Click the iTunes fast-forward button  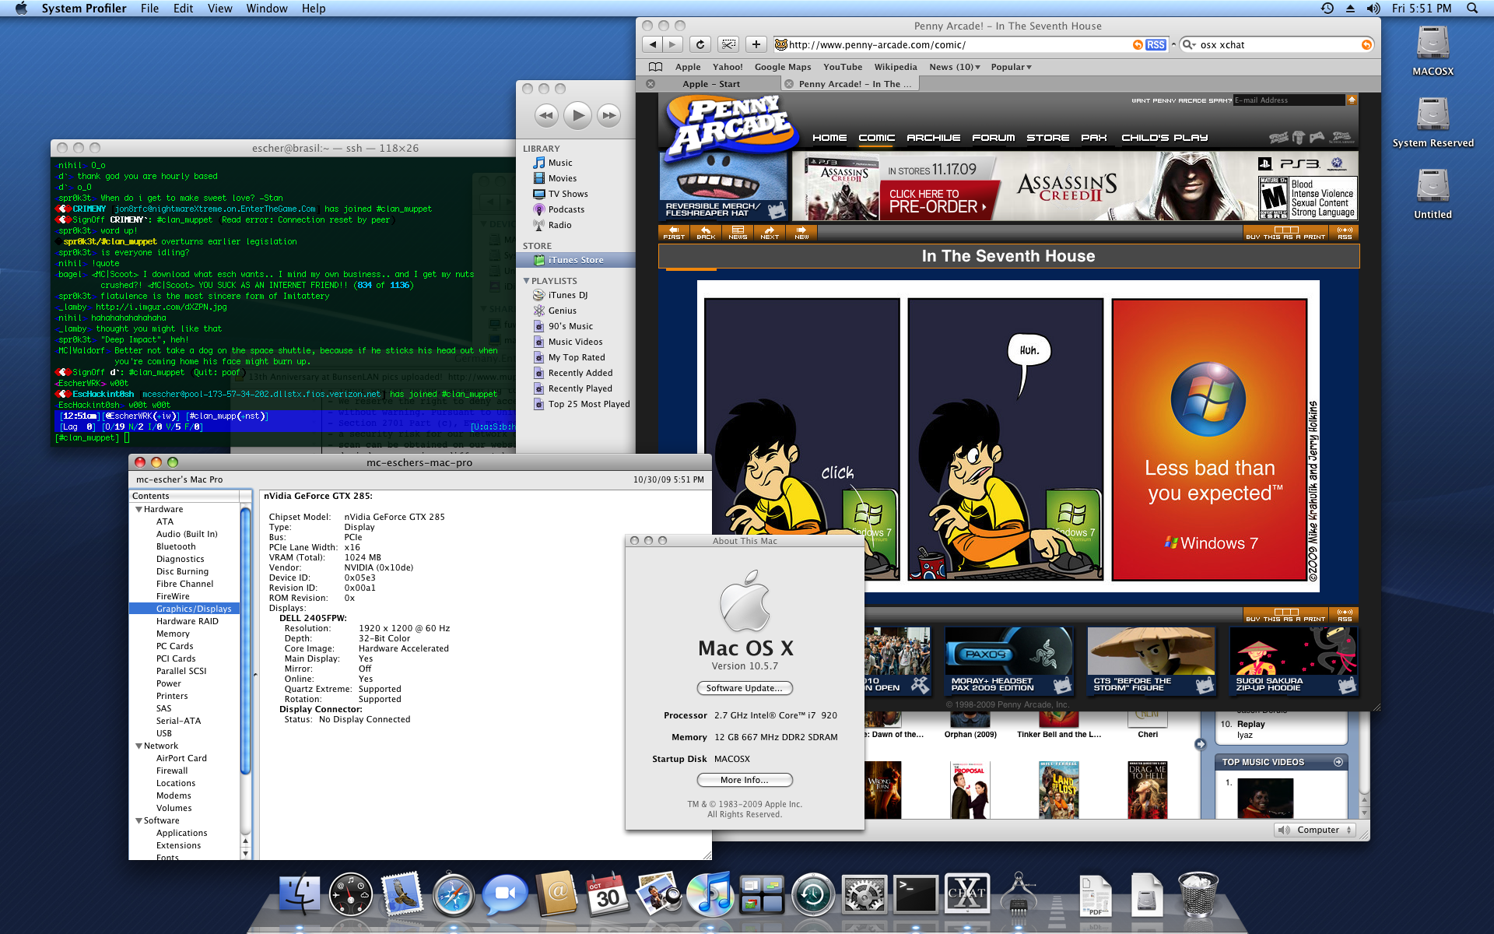[608, 115]
